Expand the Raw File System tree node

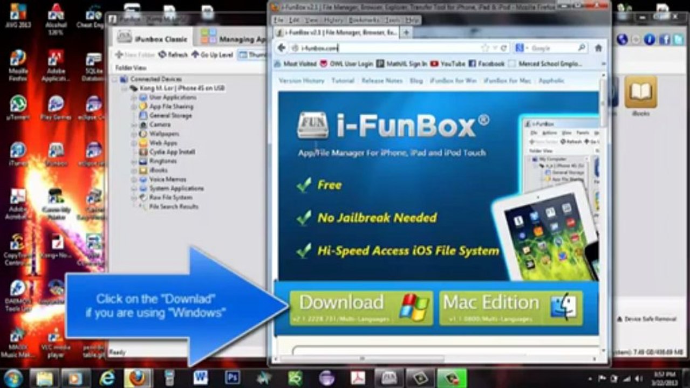134,198
